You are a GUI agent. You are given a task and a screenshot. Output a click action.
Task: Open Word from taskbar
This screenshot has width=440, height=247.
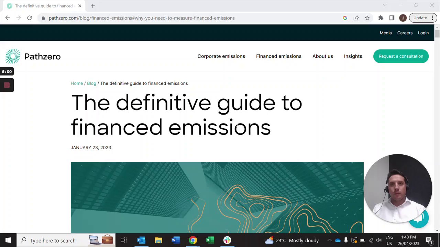pyautogui.click(x=176, y=240)
